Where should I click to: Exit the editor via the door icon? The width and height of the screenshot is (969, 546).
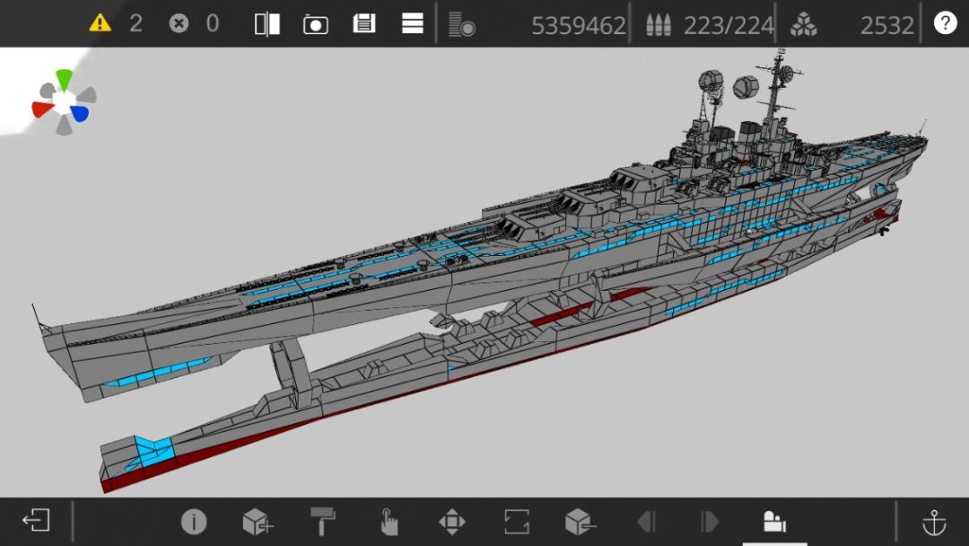(x=37, y=520)
